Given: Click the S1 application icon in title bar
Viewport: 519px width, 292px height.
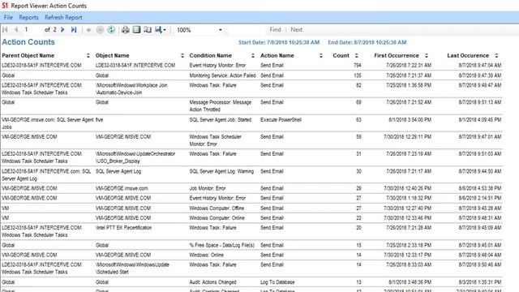Looking at the screenshot, I should click(5, 6).
